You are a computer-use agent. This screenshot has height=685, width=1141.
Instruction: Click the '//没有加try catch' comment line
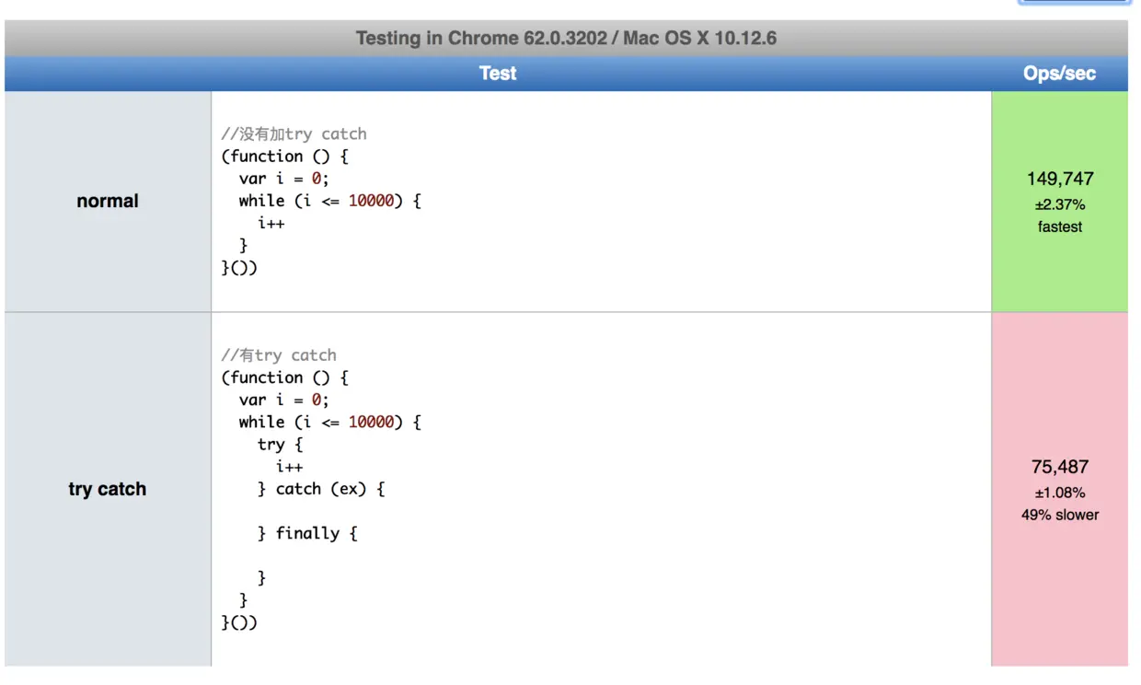click(x=294, y=134)
